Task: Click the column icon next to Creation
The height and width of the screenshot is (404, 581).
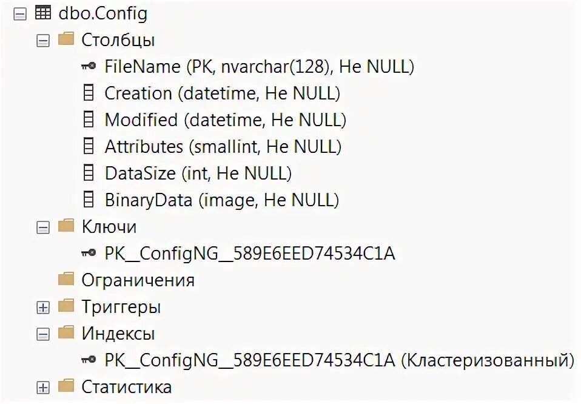Action: click(x=89, y=93)
